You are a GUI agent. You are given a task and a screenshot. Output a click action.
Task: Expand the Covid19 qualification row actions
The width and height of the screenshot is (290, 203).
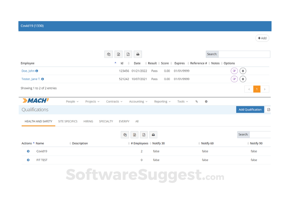(28, 151)
